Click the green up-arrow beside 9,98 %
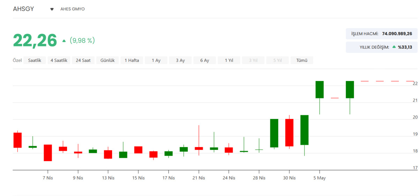 [x=64, y=41]
